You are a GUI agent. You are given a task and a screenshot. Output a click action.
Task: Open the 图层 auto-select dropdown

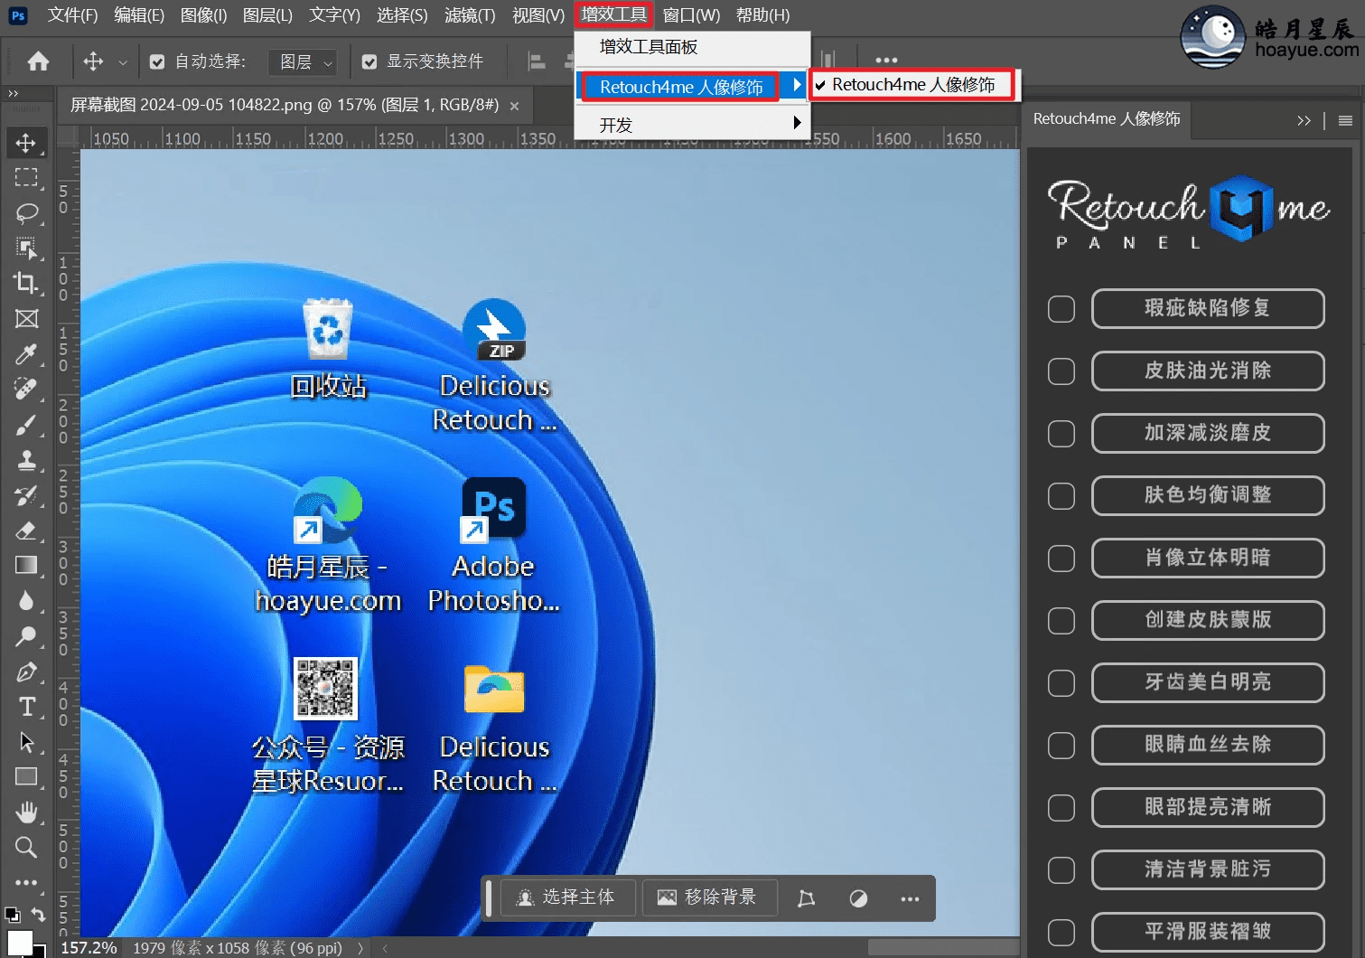pyautogui.click(x=303, y=61)
